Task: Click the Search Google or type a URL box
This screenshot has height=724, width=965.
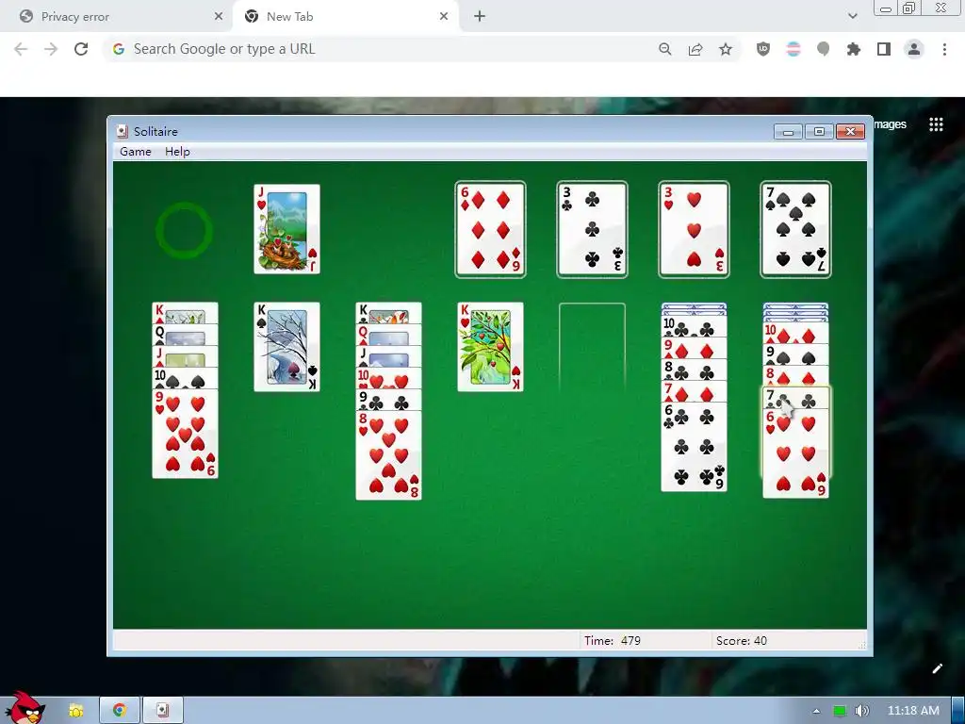Action: [382, 49]
